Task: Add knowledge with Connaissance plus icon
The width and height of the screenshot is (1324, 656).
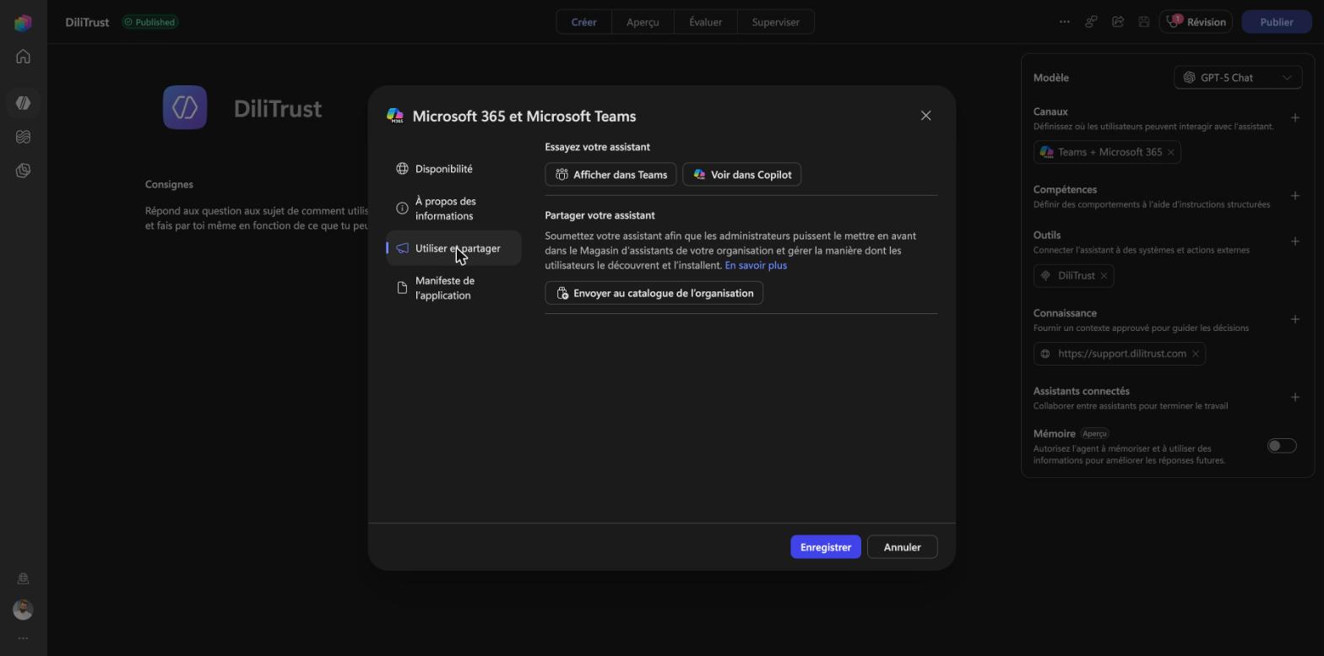Action: (1295, 319)
